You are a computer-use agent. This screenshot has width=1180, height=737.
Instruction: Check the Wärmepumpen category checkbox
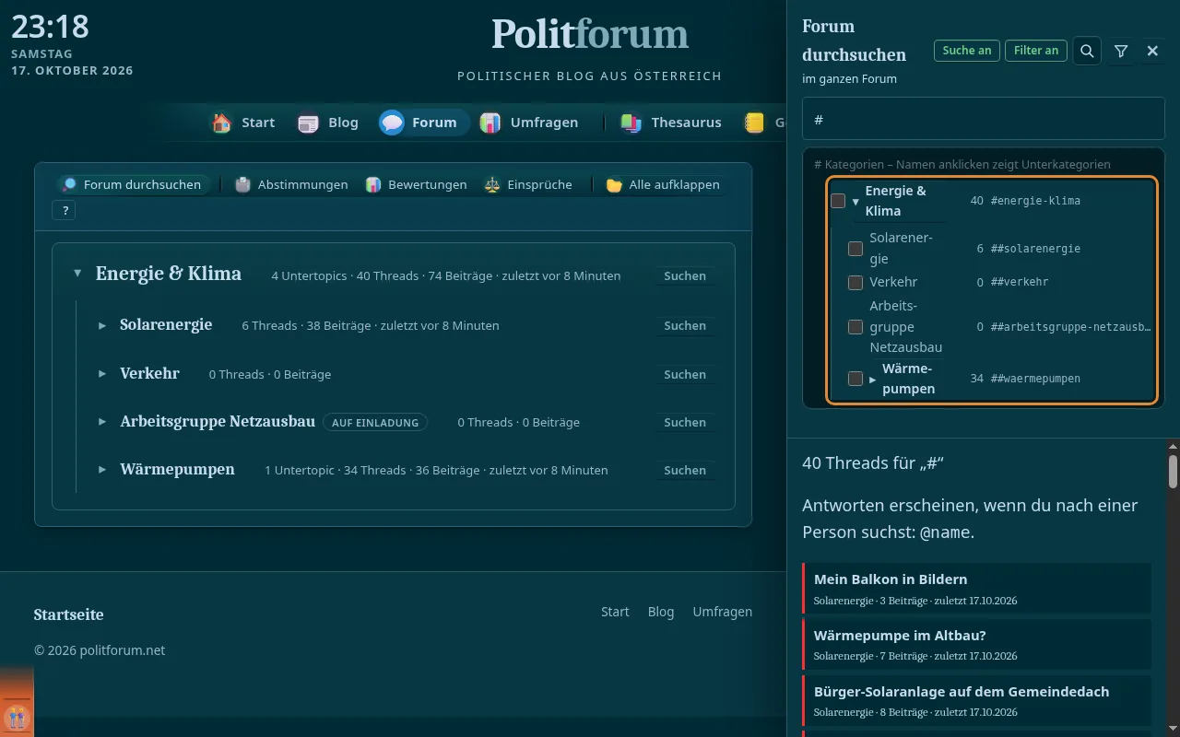(855, 379)
